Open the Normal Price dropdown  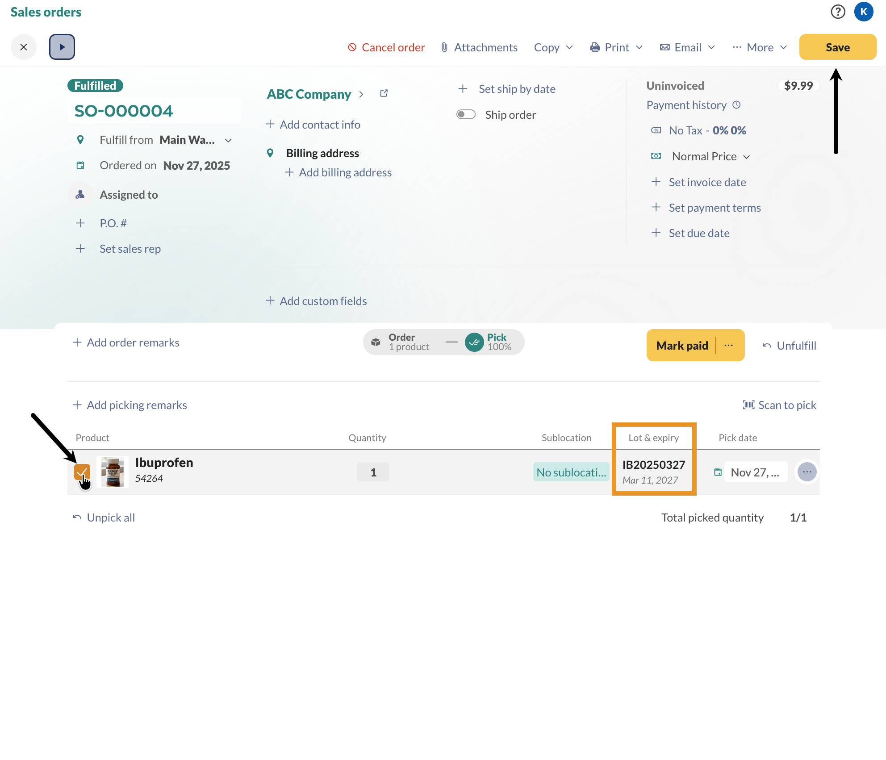coord(711,156)
